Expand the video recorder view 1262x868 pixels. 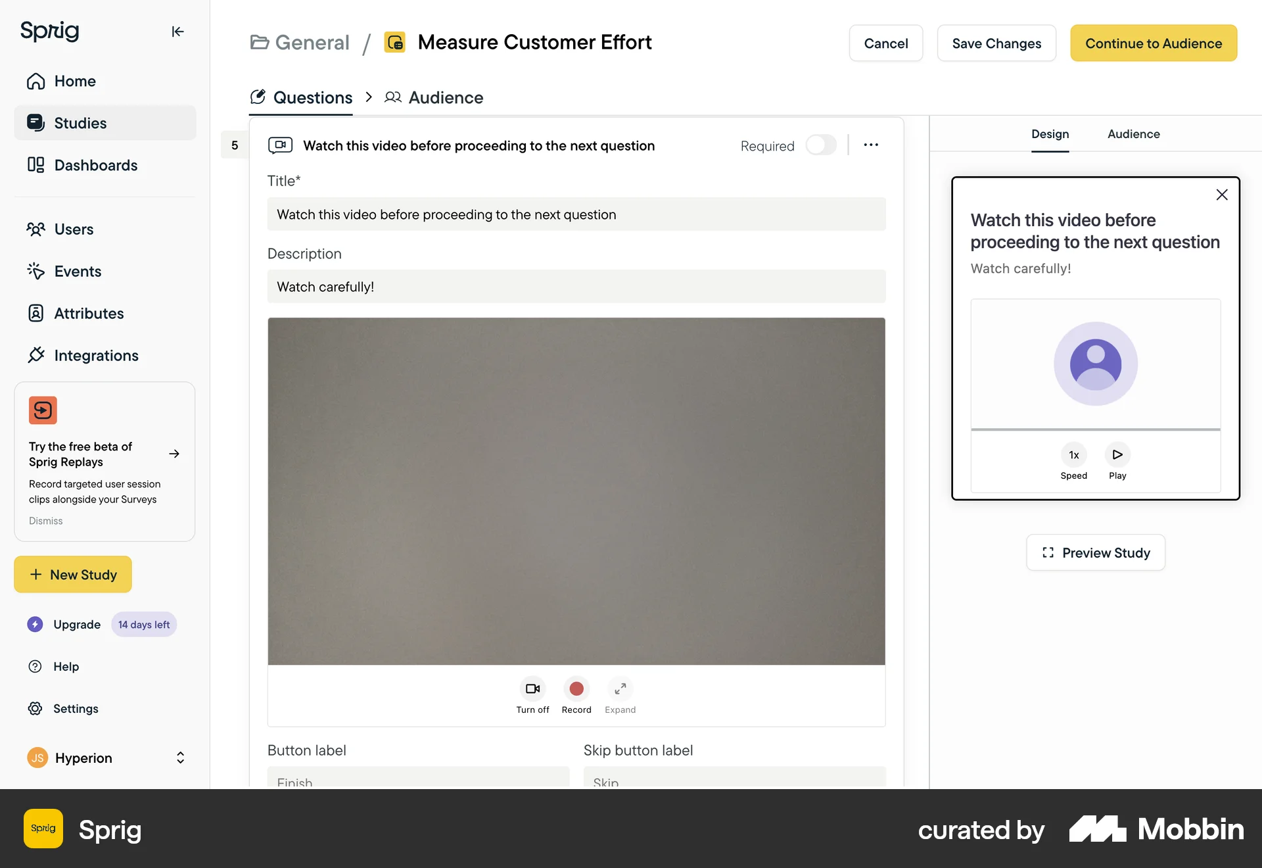pyautogui.click(x=620, y=689)
